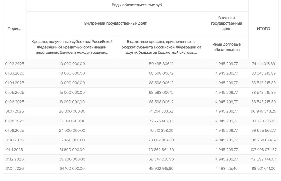
Task: Select the value 59 495 806,12
Action: (x=161, y=64)
